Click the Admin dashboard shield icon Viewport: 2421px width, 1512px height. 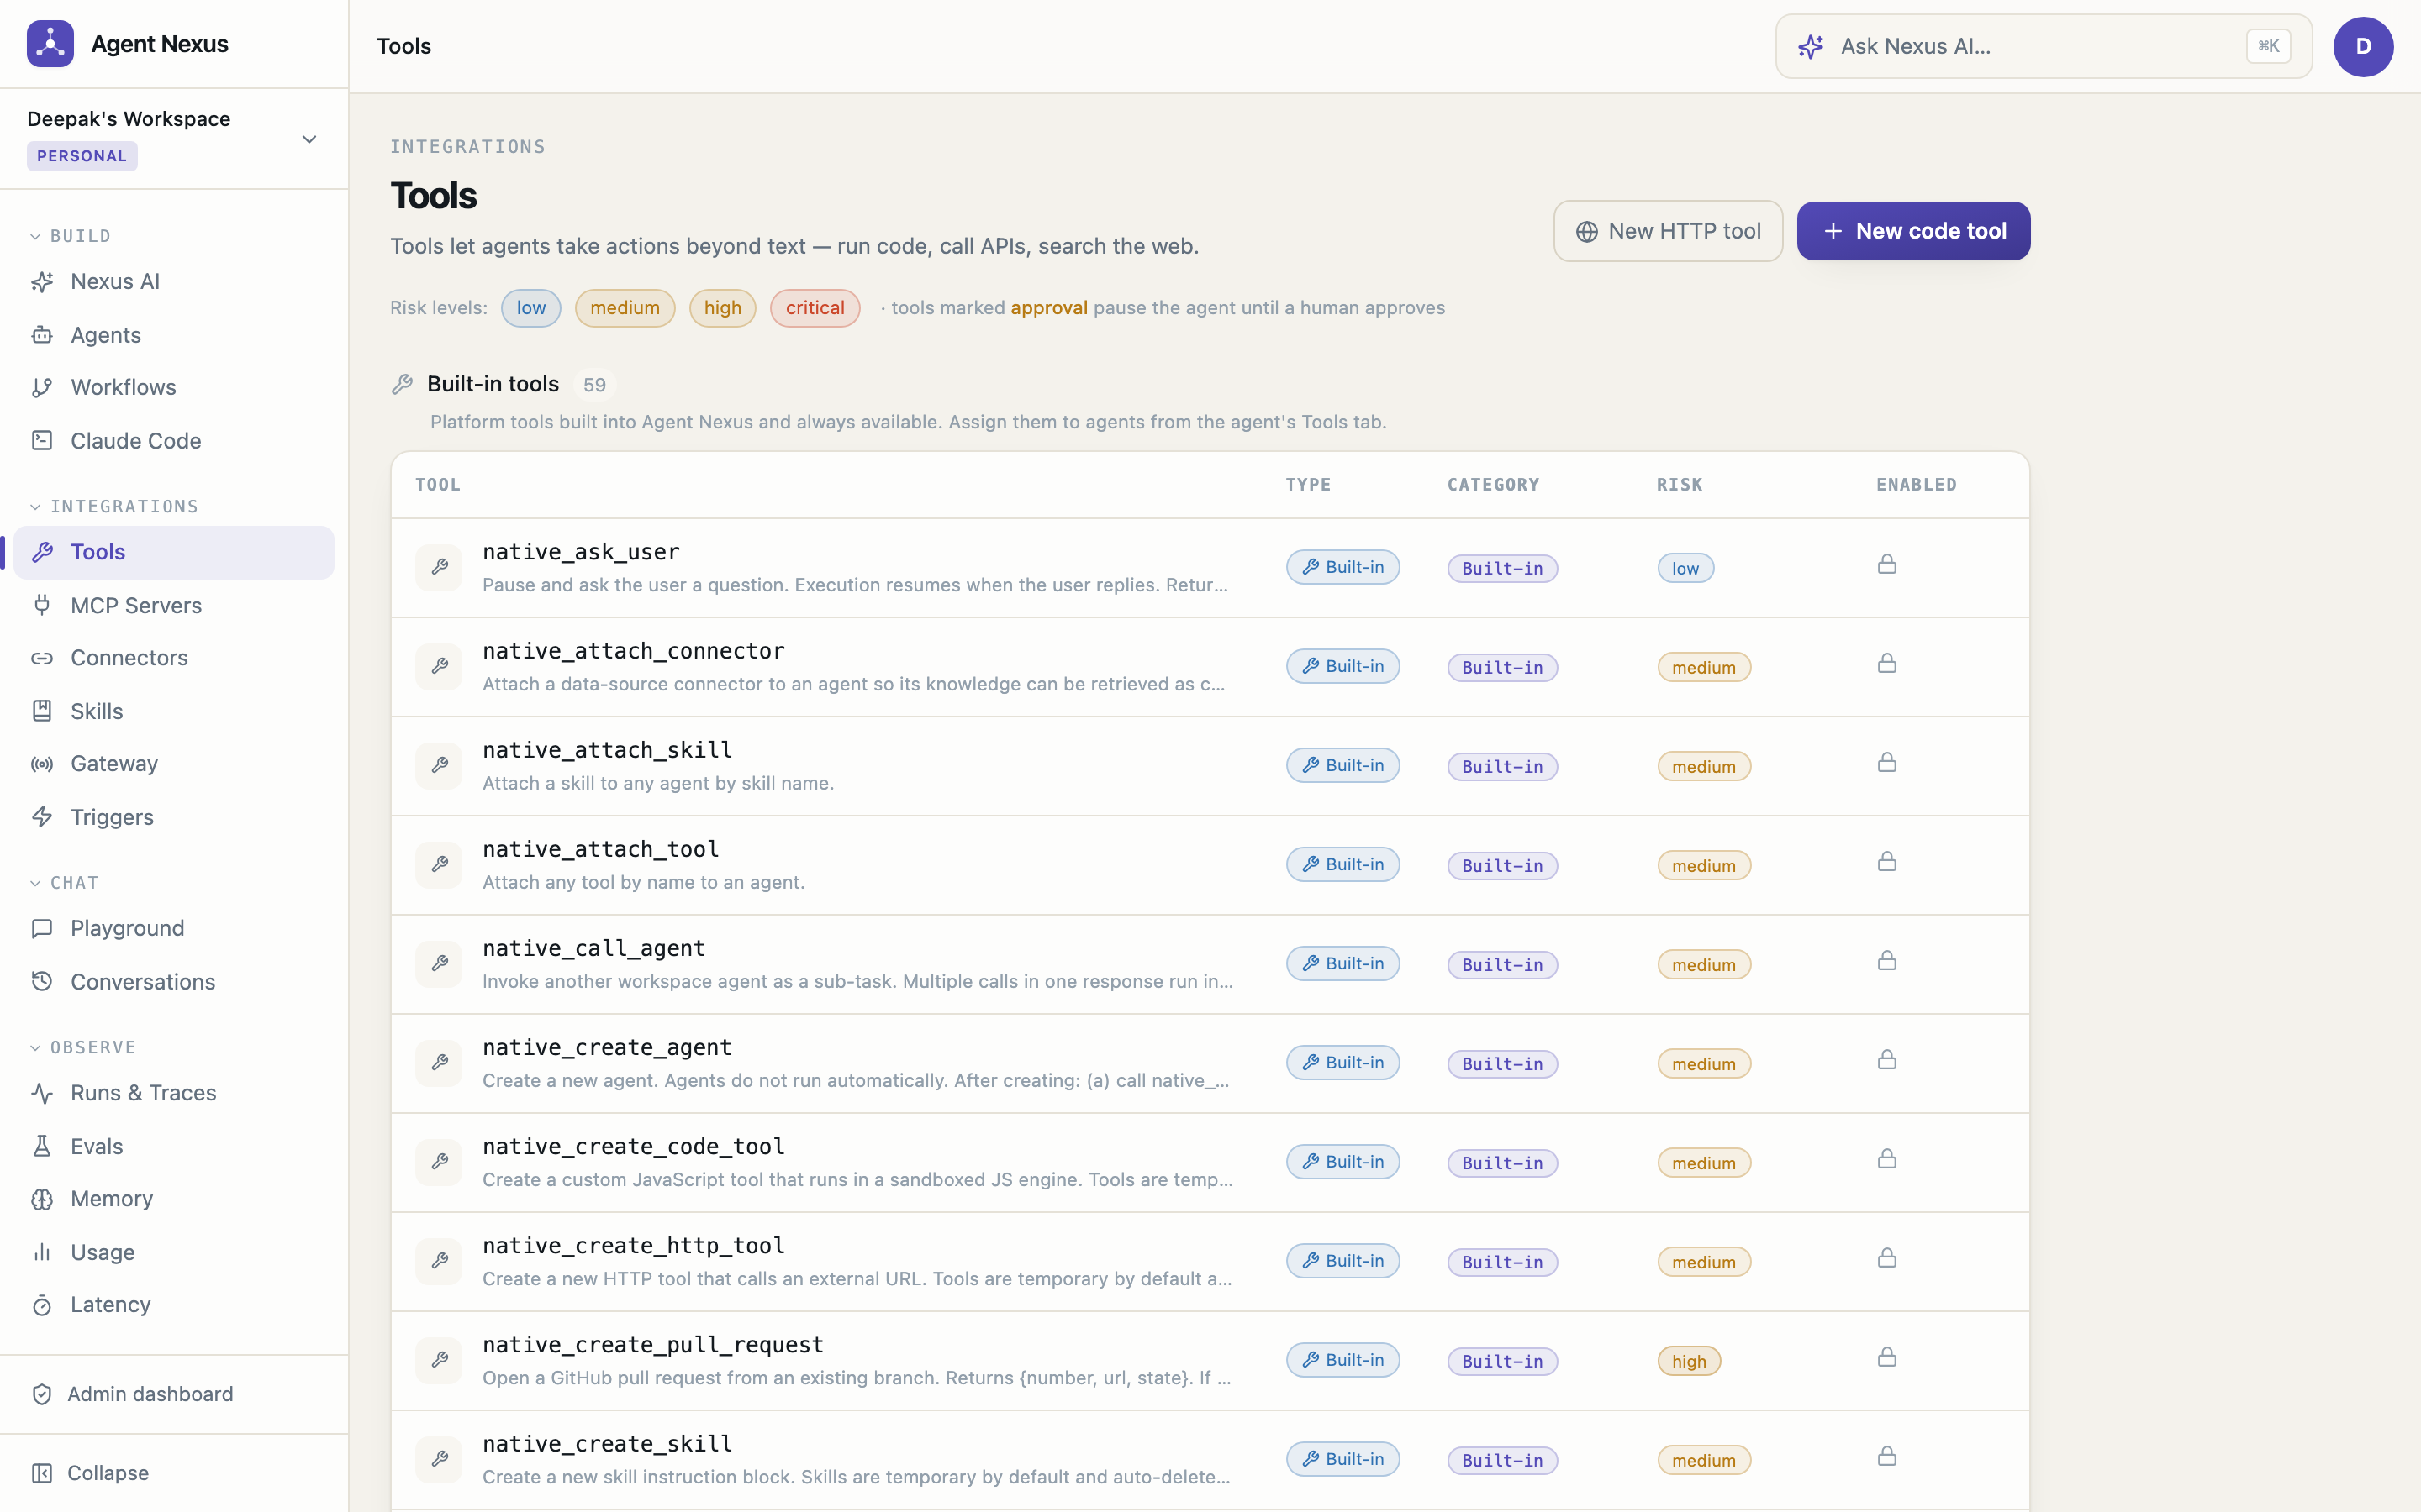pos(42,1394)
